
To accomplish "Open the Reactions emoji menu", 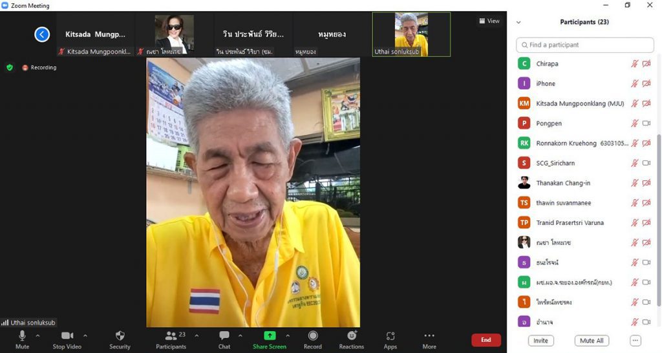I will click(352, 336).
